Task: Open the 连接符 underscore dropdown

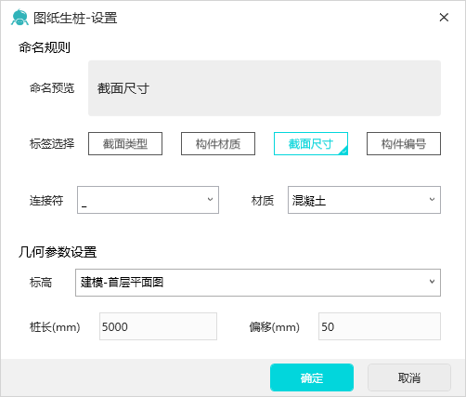Action: click(148, 200)
